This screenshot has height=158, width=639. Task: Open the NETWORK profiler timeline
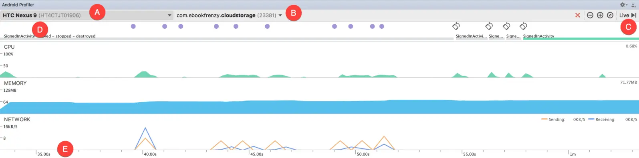tap(319, 132)
